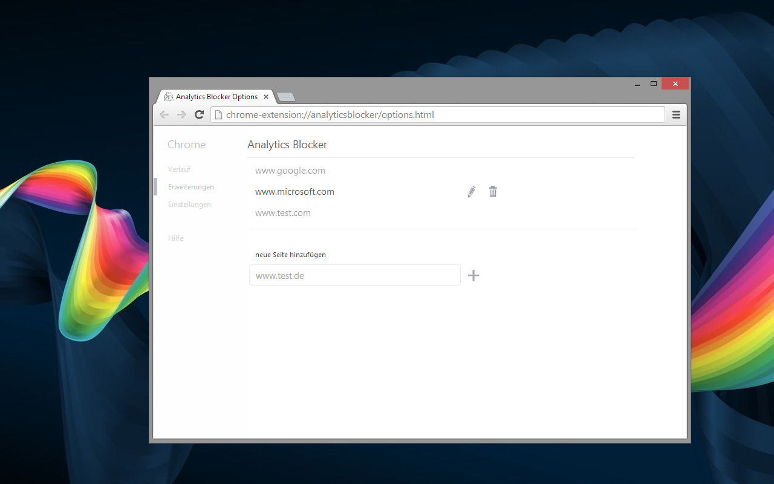
Task: Click the forward navigation arrow
Action: click(181, 114)
